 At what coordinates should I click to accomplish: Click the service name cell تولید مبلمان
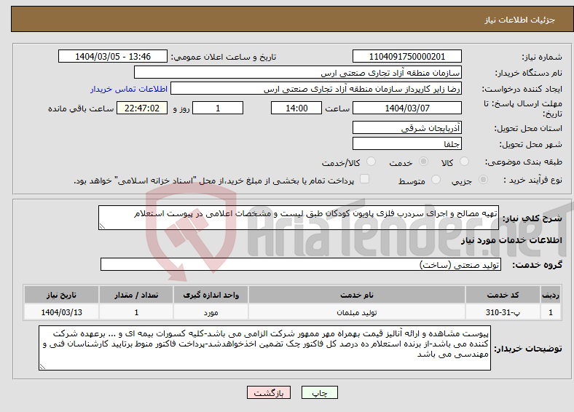357,312
